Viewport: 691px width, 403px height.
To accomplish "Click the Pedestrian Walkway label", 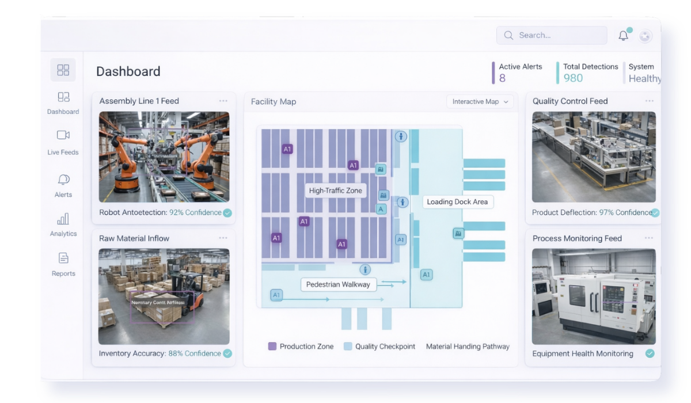I will [338, 284].
